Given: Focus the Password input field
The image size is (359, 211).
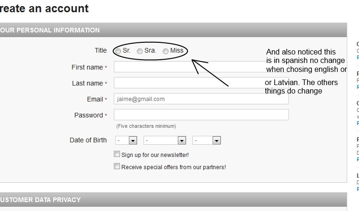Looking at the screenshot, I should 201,115.
